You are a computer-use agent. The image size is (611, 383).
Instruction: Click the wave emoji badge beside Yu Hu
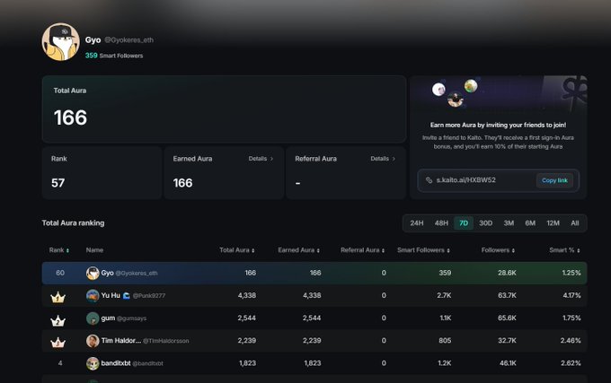coord(127,296)
